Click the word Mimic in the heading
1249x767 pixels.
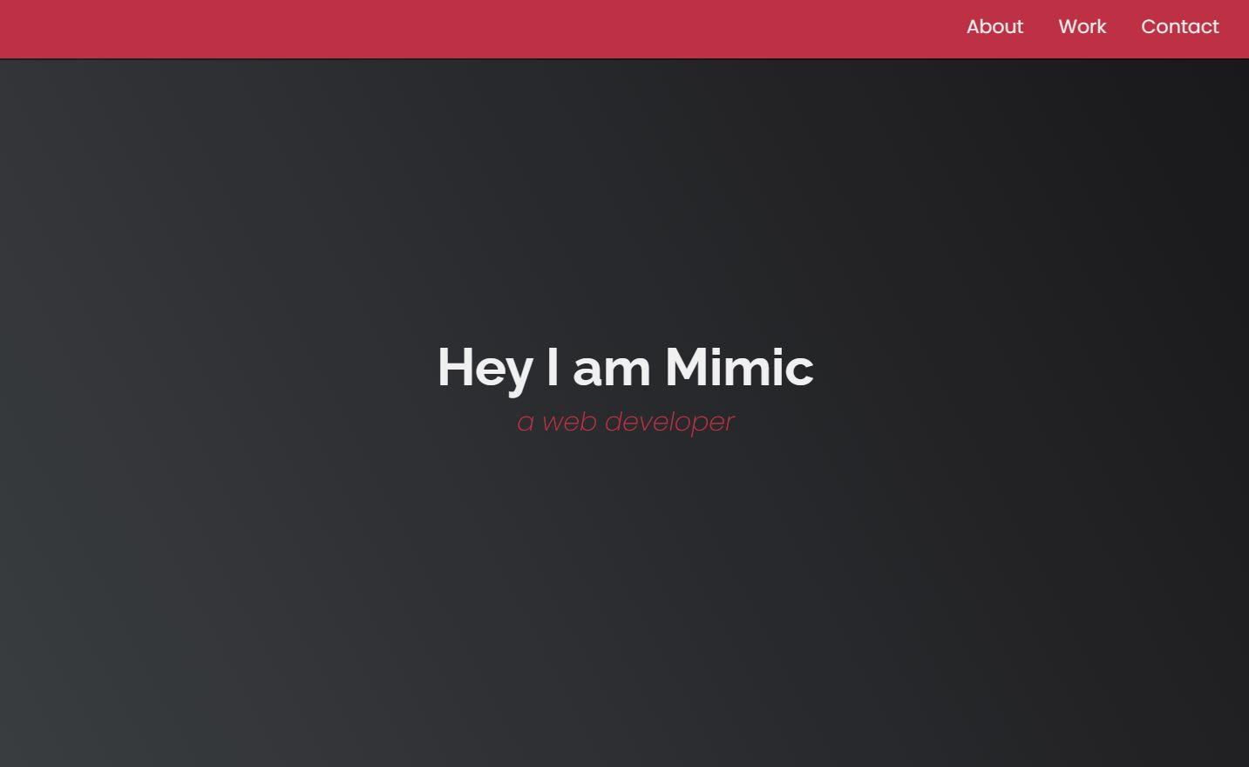click(739, 367)
